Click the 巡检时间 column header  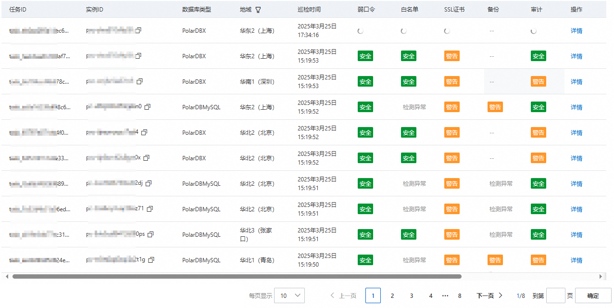309,10
